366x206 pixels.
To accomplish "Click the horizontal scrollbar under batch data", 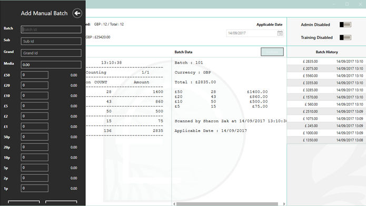I will (227, 204).
